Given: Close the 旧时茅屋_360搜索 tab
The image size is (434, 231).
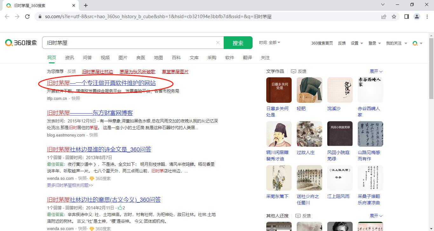Looking at the screenshot, I should (x=74, y=5).
